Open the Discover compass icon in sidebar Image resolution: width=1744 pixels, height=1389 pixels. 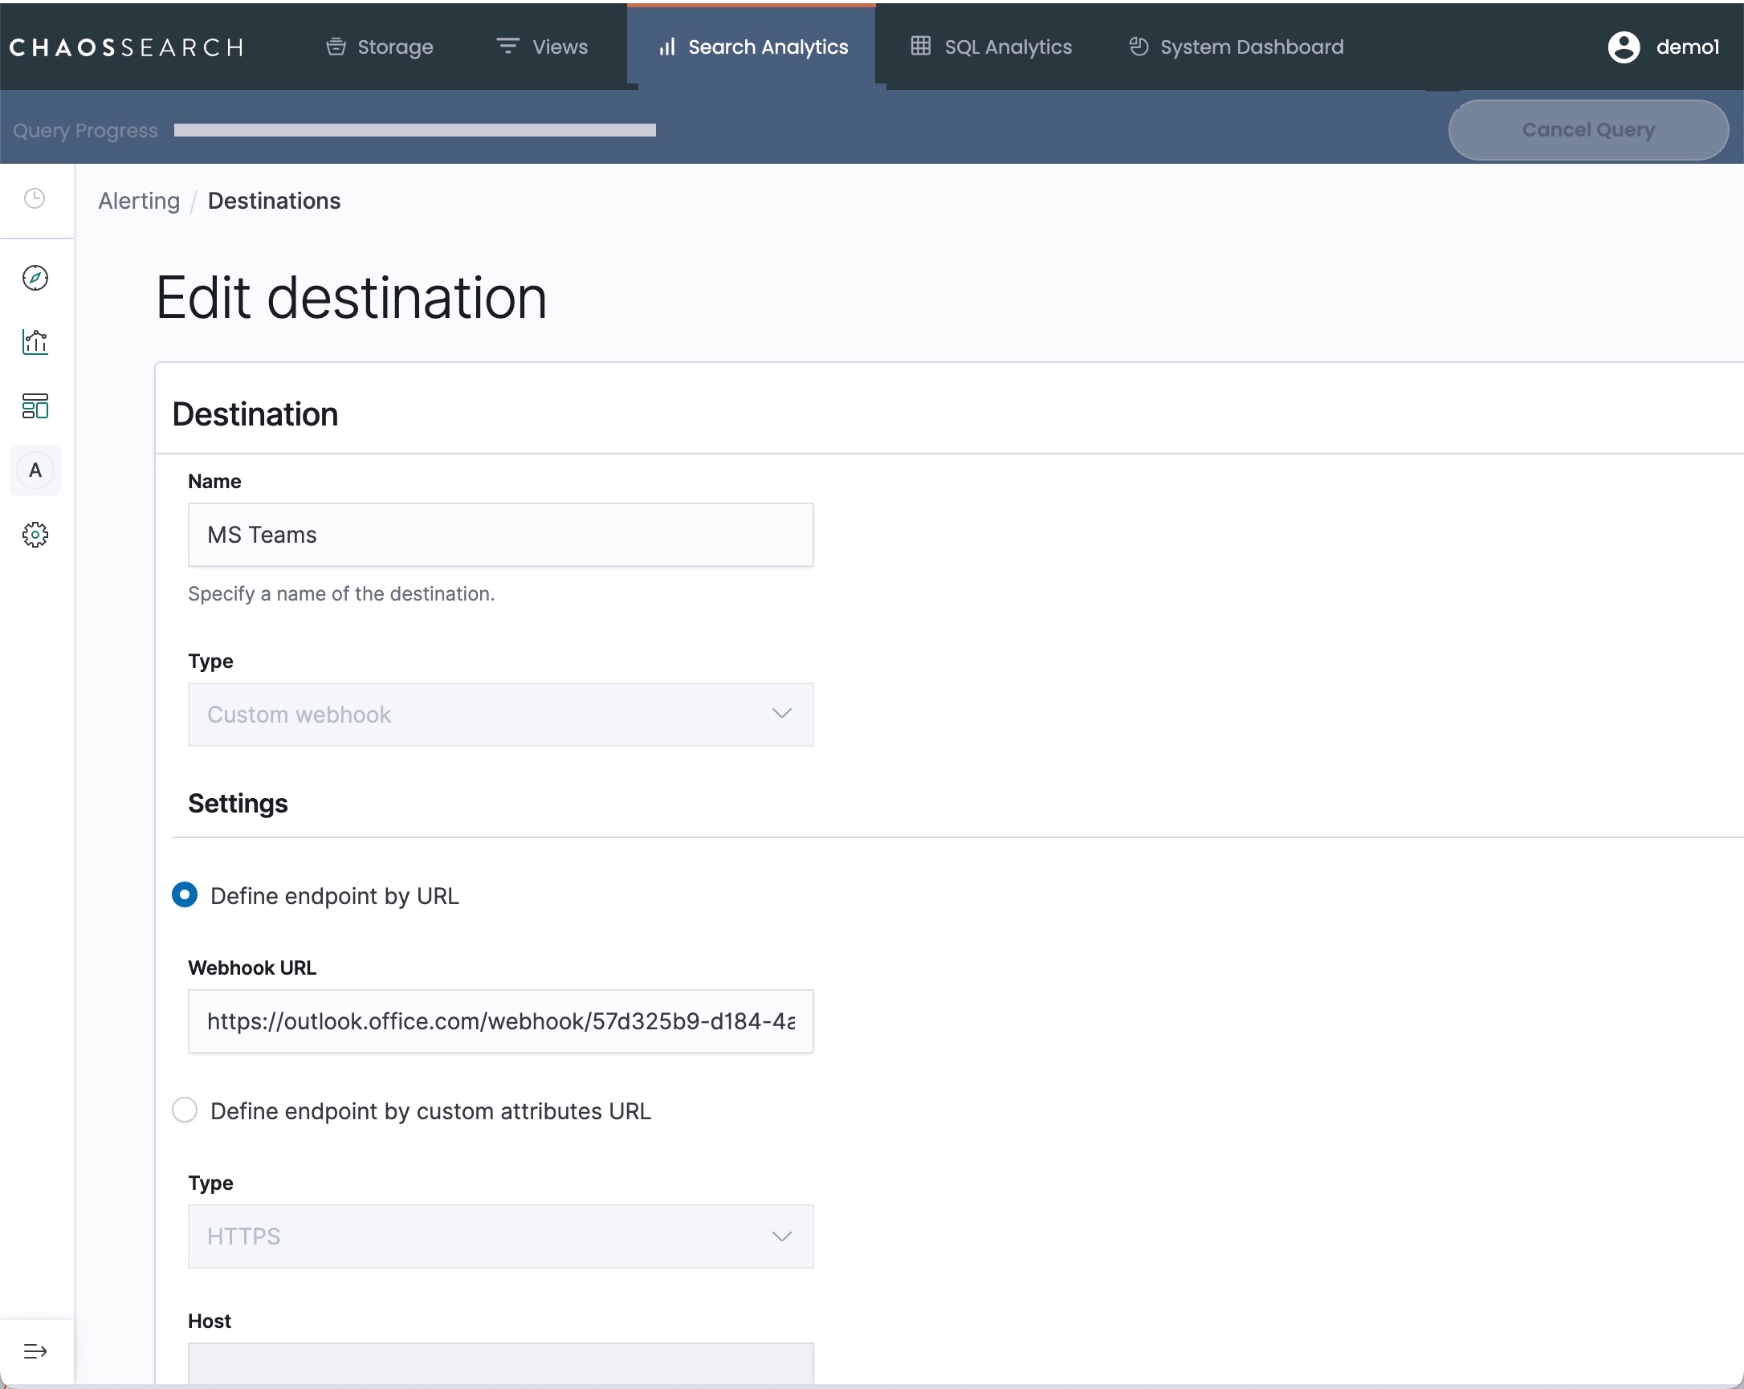click(x=35, y=278)
